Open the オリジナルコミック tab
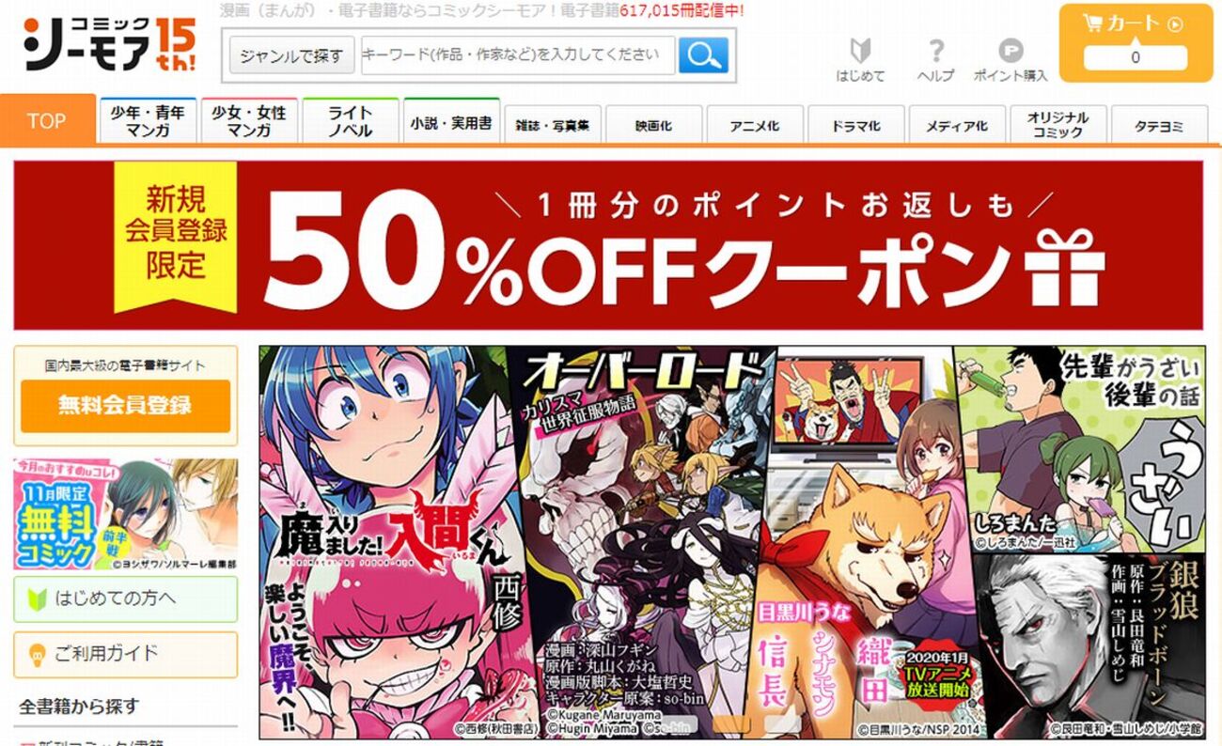The image size is (1222, 746). point(1057,125)
